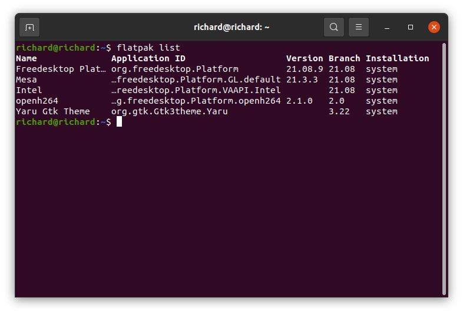Click the Application ID column header
Viewport: 463px width, 314px height.
pos(148,58)
